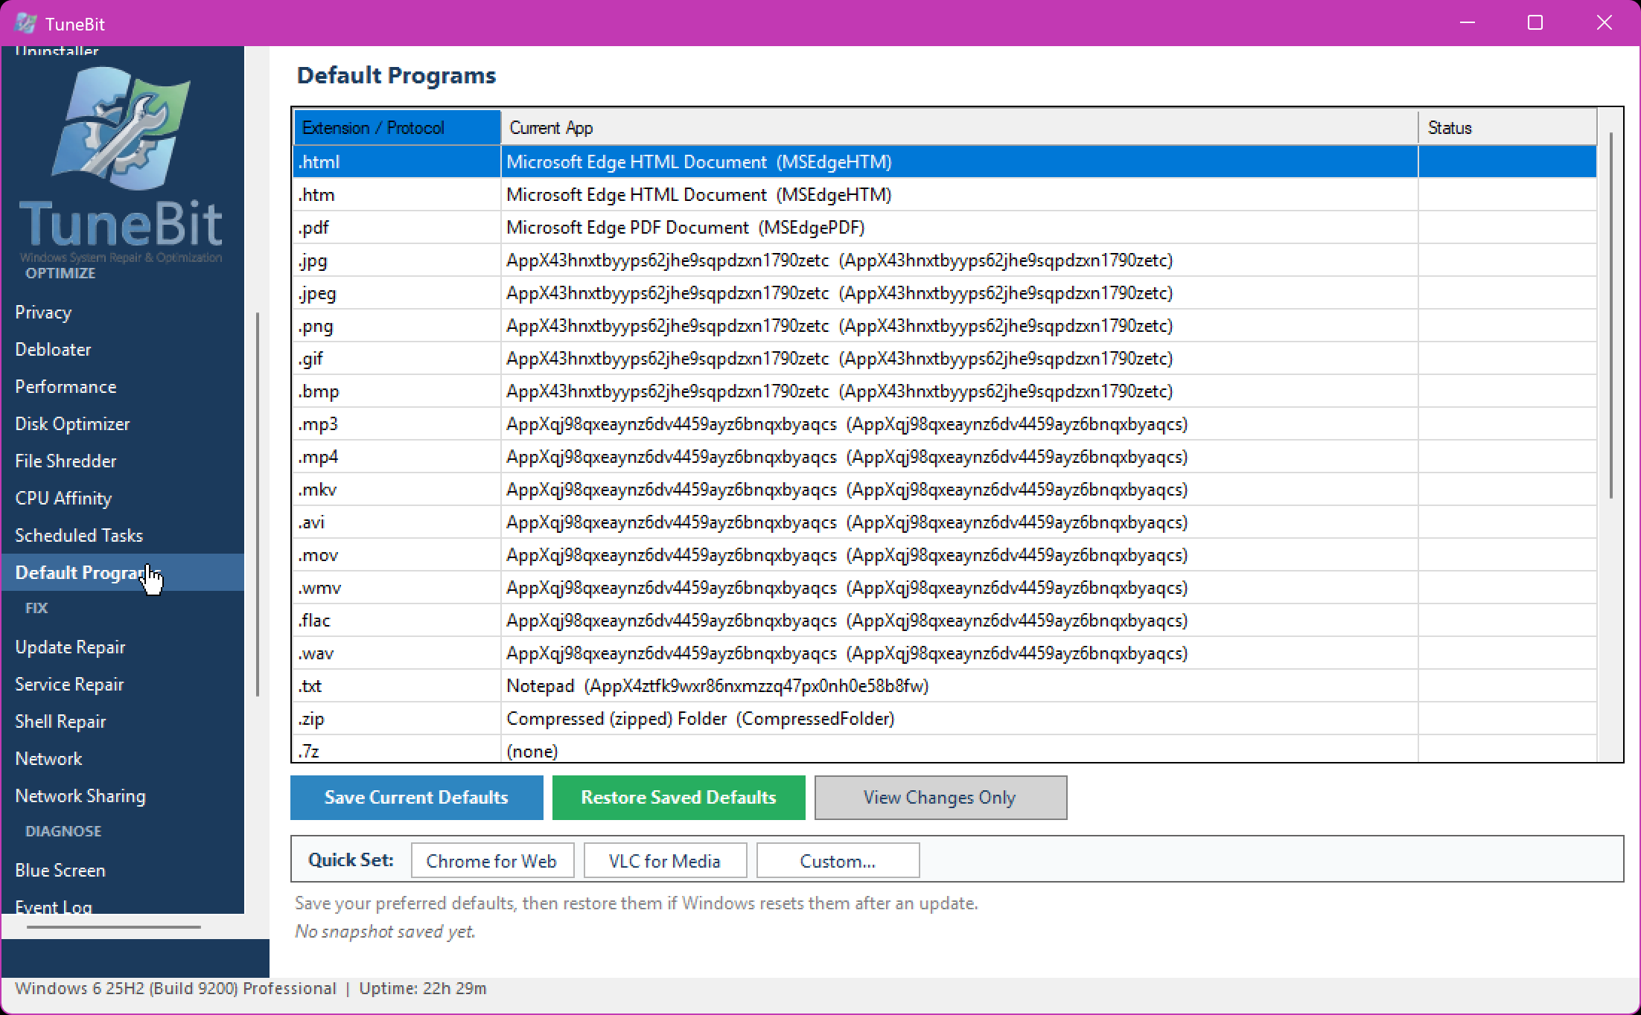Click Windows build info in status bar
Image resolution: width=1641 pixels, height=1015 pixels.
coord(176,988)
